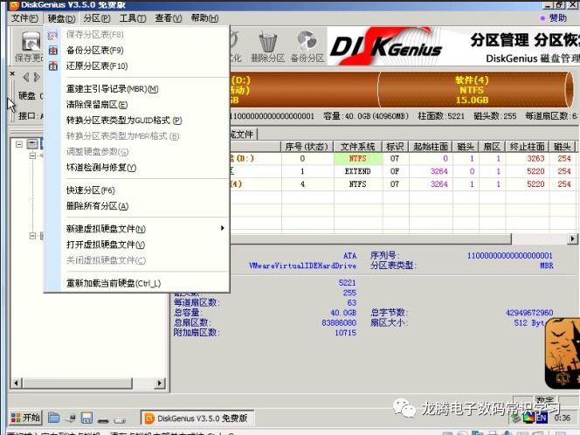Click the NTFS cell in row 4
Viewport: 580px width, 435px height.
click(358, 183)
